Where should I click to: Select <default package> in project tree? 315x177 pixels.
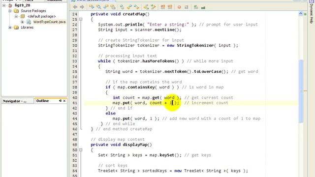[x=41, y=16]
